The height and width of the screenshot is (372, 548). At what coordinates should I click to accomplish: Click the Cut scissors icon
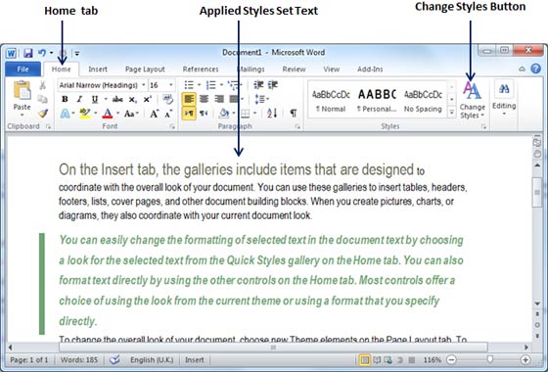click(43, 85)
